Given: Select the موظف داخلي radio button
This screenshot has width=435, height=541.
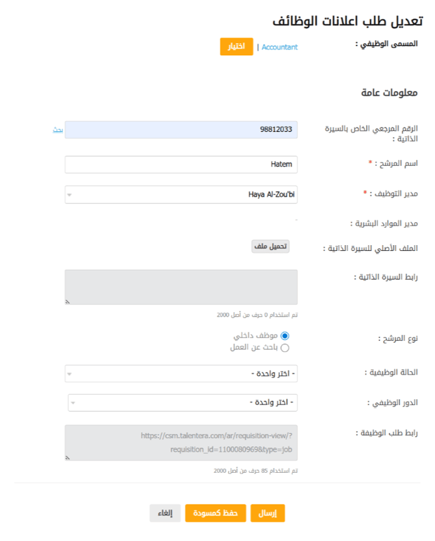Looking at the screenshot, I should [x=284, y=336].
